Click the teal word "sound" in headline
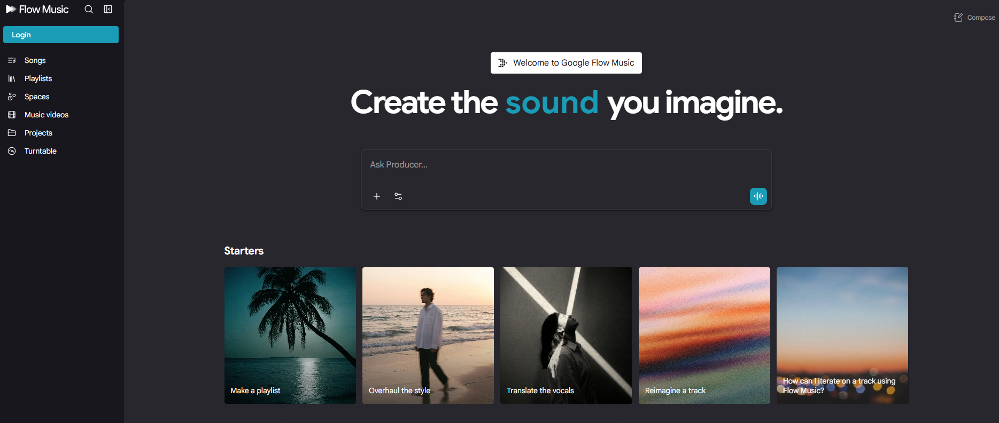Image resolution: width=999 pixels, height=423 pixels. pos(552,102)
